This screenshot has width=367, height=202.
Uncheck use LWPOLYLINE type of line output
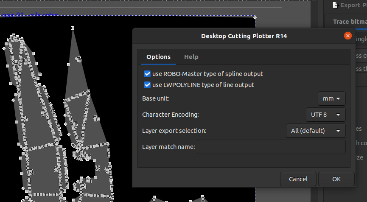(x=147, y=85)
